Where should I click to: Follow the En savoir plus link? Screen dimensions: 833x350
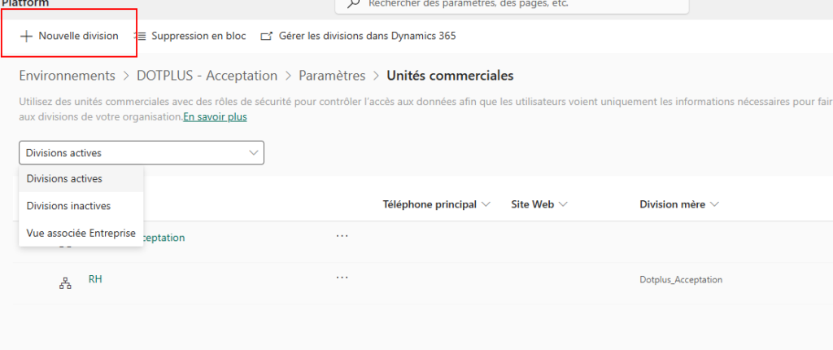215,117
